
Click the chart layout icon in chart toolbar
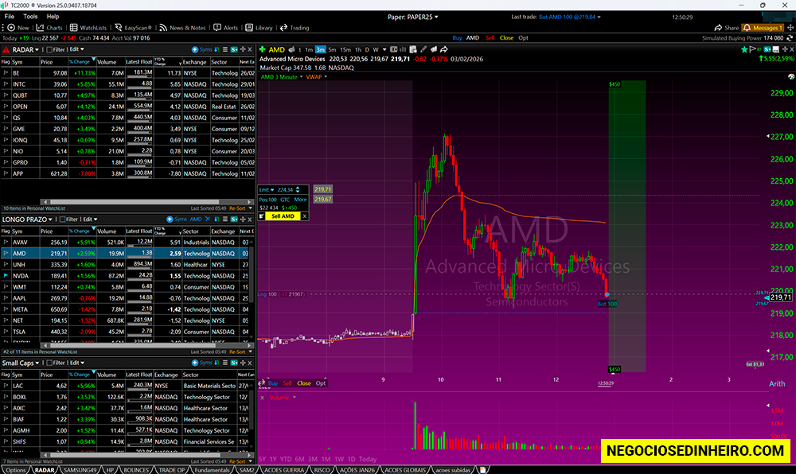pyautogui.click(x=393, y=49)
